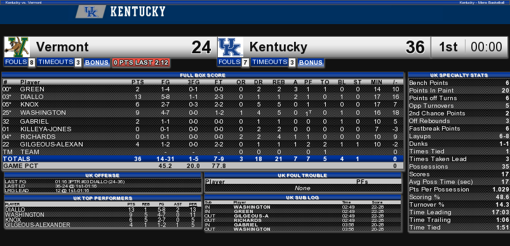Select Vermont's BONUS indicator
The height and width of the screenshot is (246, 510).
point(97,63)
